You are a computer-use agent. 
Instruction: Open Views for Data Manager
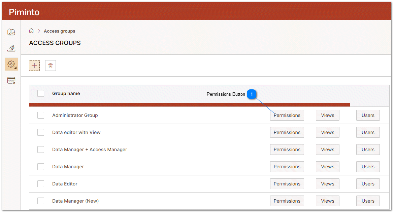tap(327, 166)
